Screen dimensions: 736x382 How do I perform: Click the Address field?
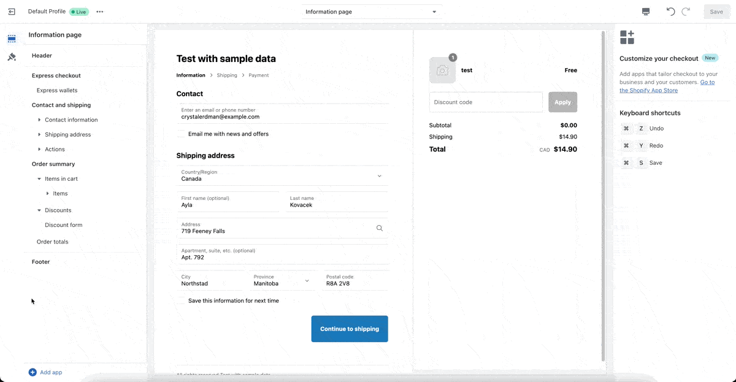click(x=282, y=228)
